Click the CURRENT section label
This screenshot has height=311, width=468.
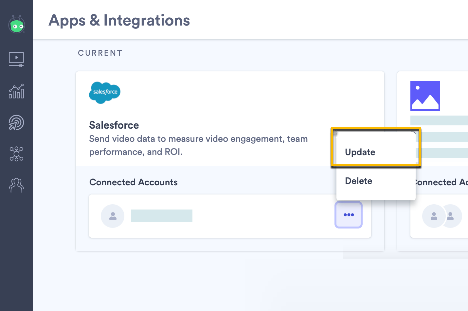click(100, 53)
